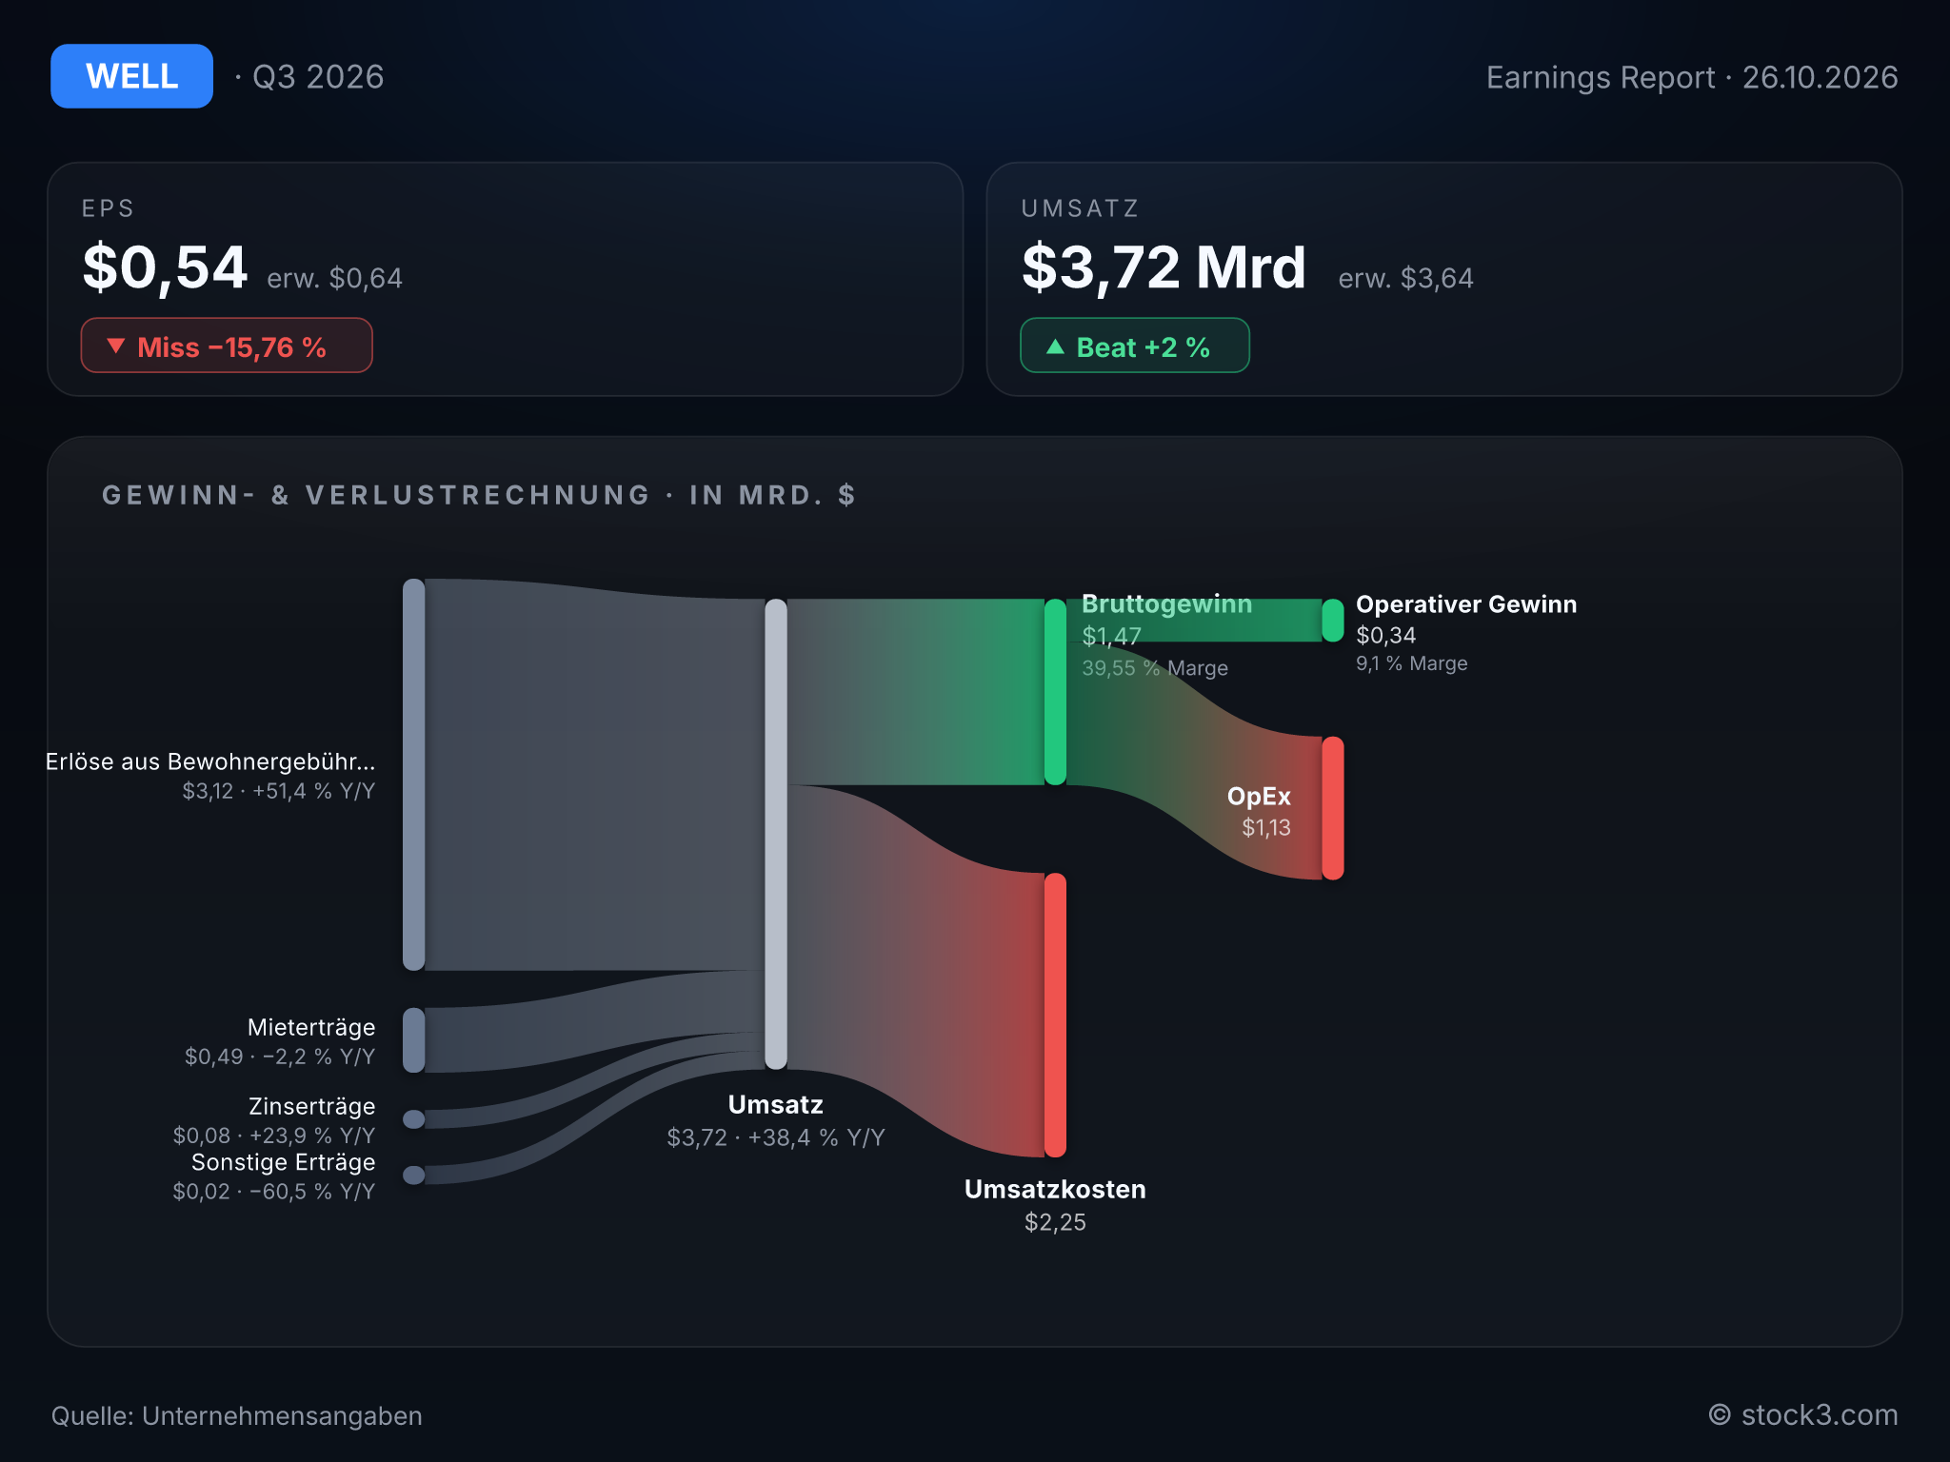Click the red Miss −15,76 % badge
Screen dimensions: 1950x1462
(227, 346)
